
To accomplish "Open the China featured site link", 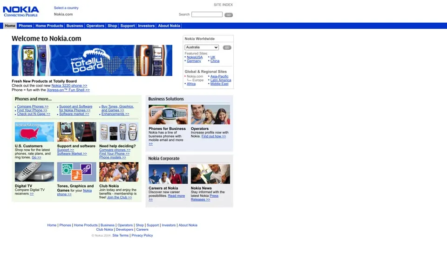I will point(215,61).
